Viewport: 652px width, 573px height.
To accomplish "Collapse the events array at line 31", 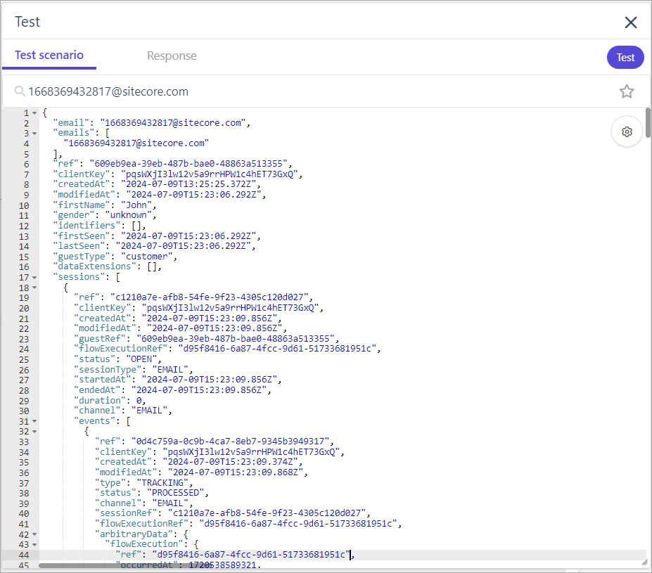I will (x=34, y=421).
